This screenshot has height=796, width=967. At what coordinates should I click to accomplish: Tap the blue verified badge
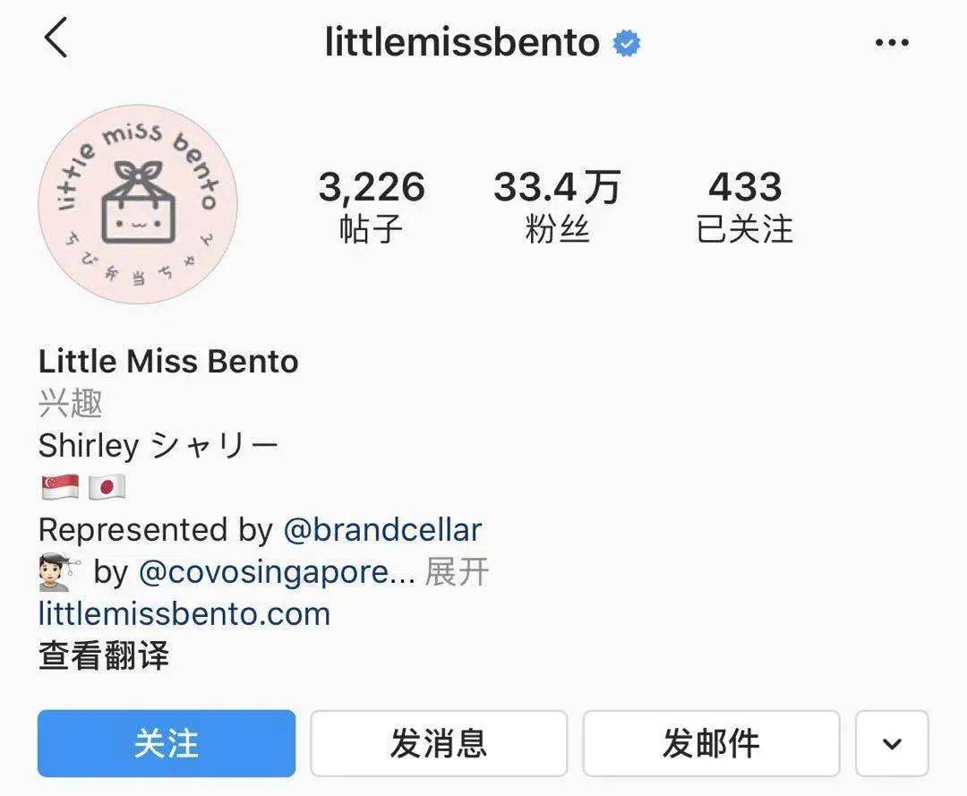627,43
